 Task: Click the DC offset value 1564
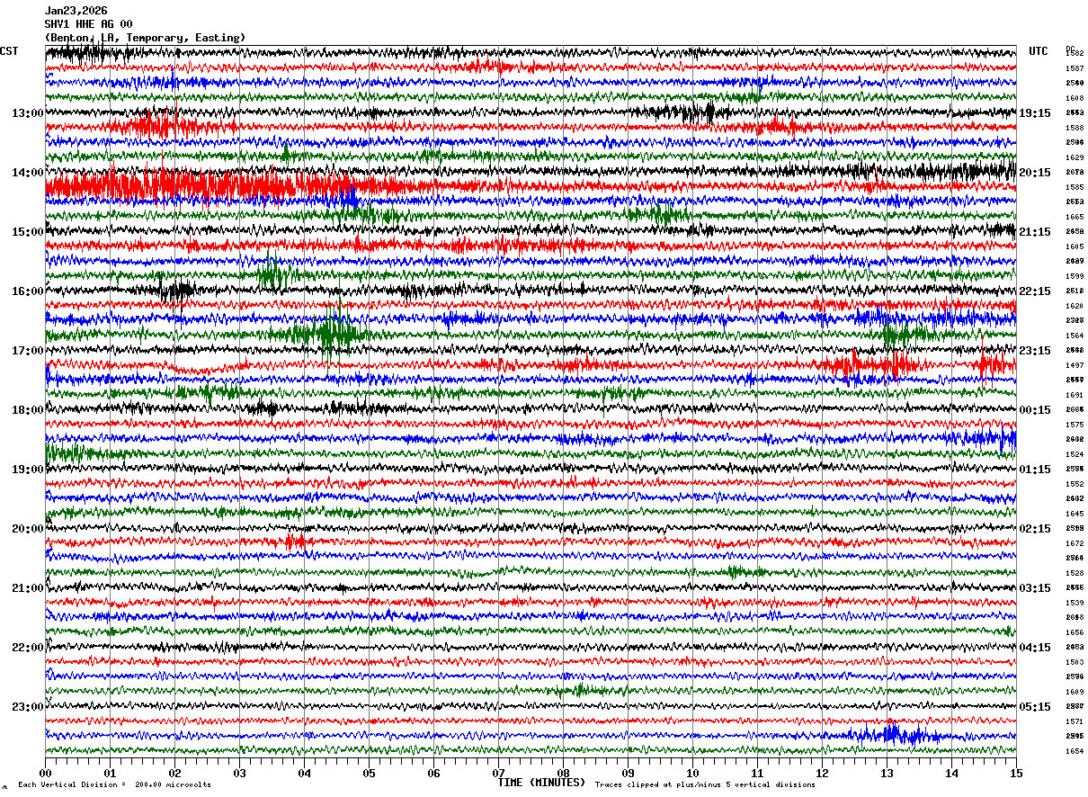(x=1075, y=336)
